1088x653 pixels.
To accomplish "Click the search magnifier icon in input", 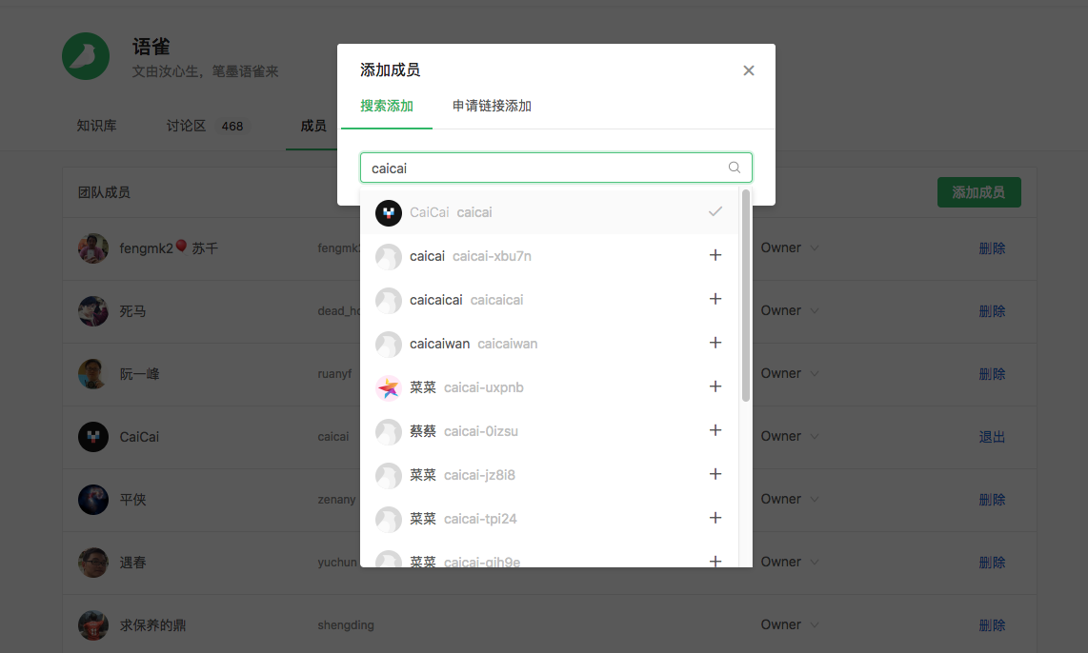I will click(x=735, y=168).
